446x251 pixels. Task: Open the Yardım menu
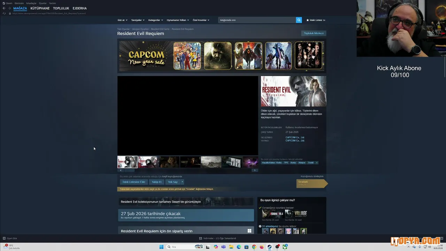coord(52,3)
